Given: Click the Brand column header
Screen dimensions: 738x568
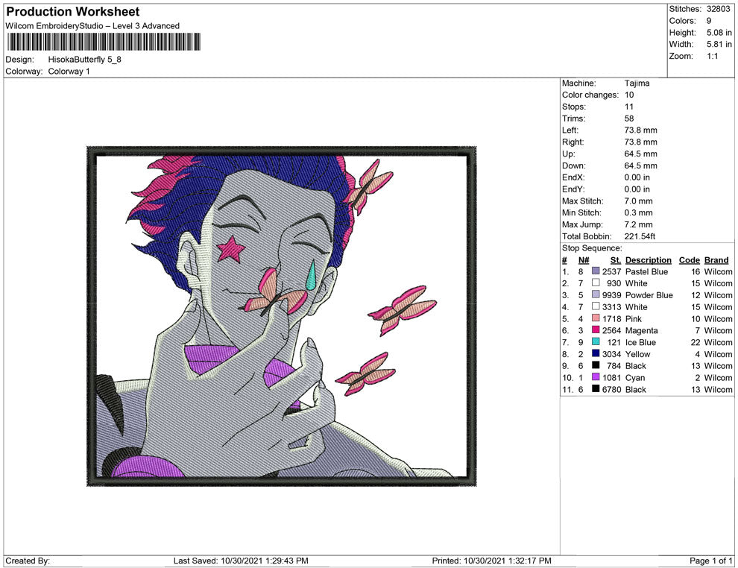Looking at the screenshot, I should [x=716, y=260].
